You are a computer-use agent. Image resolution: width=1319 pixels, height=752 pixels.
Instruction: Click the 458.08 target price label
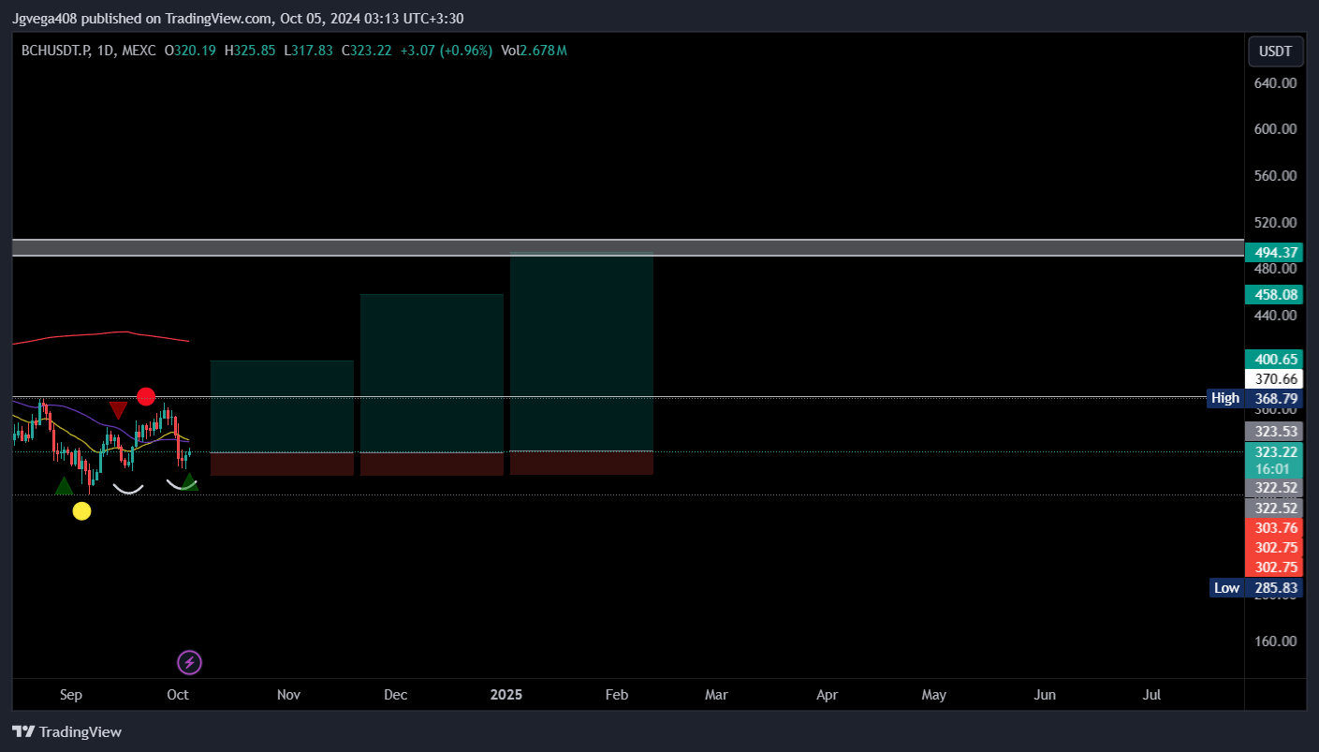(1275, 295)
